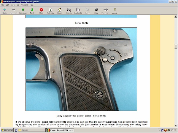Click the window title bar app icon
178x133 pixels.
pyautogui.click(x=2, y=1)
